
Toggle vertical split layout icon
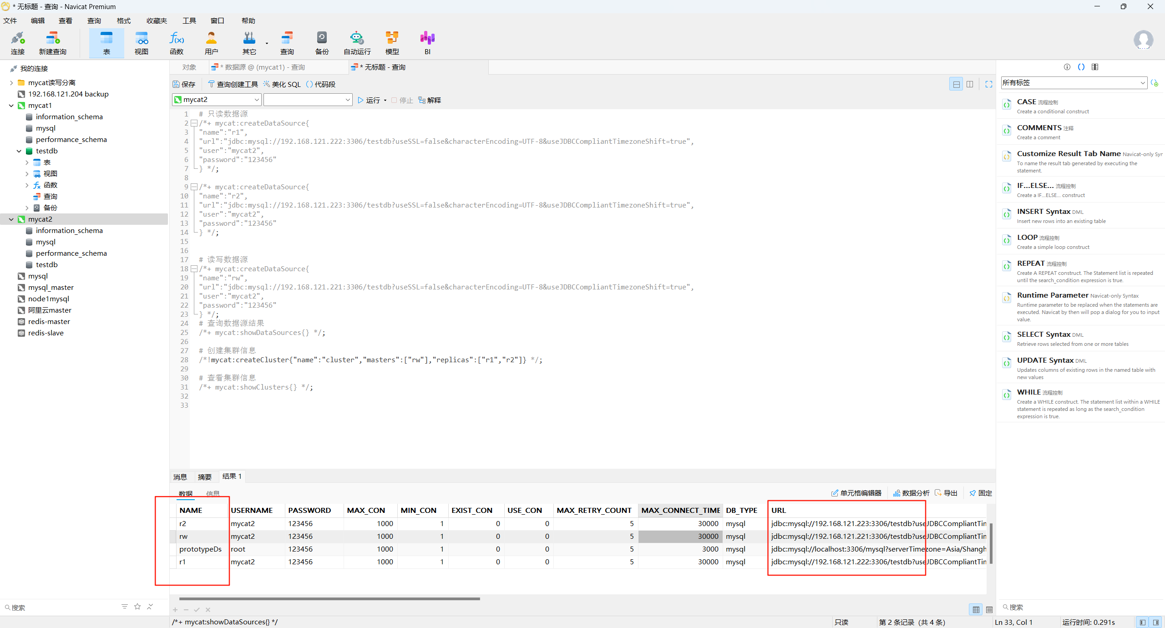(970, 84)
